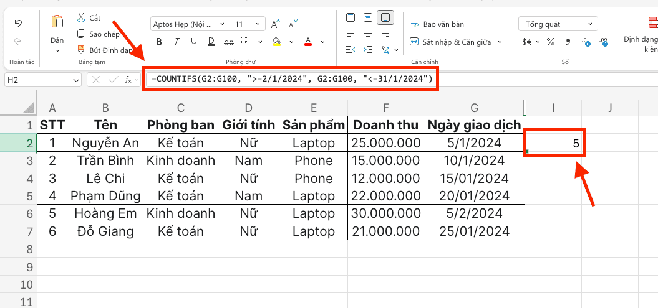Viewport: 658px width, 308px height.
Task: Increase font size with the larger A icon
Action: tap(276, 24)
